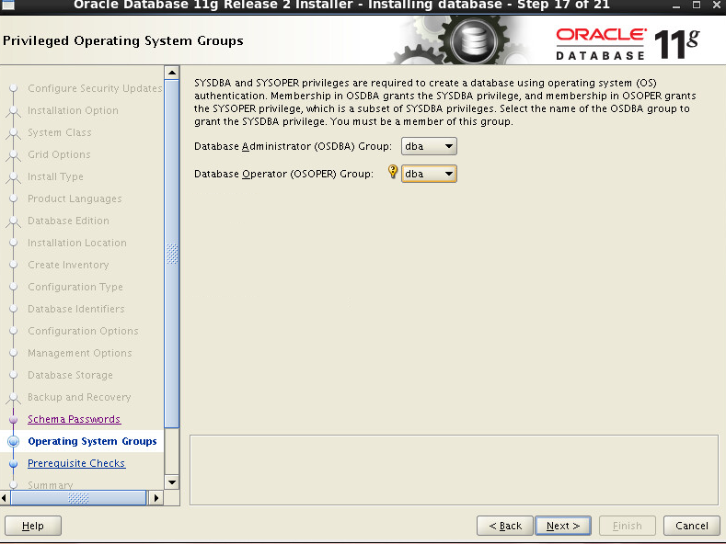The width and height of the screenshot is (726, 544).
Task: Click the Install Type step
Action: [x=55, y=176]
